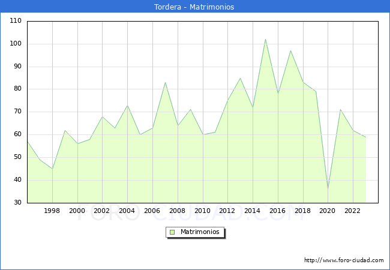Click the 2016 x-axis label

tap(277, 211)
